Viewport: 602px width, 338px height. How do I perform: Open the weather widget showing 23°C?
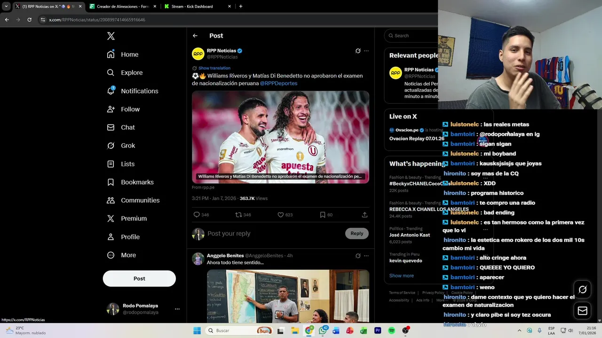point(26,330)
